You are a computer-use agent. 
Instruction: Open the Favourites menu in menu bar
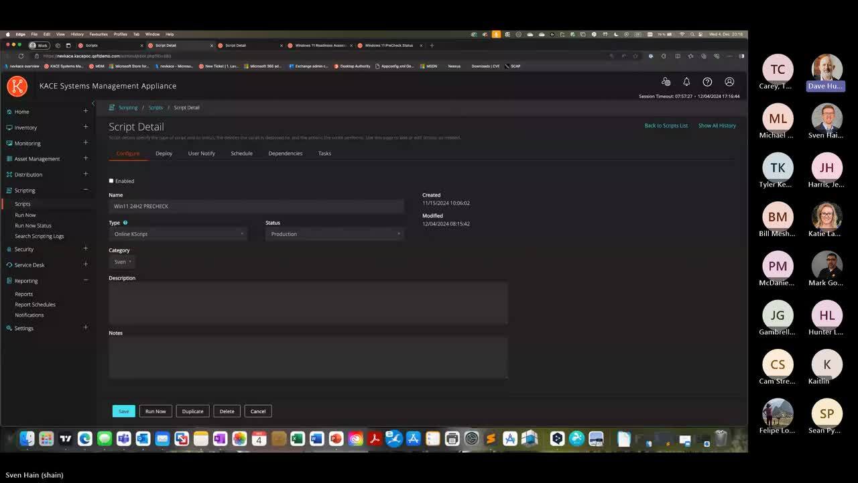99,34
